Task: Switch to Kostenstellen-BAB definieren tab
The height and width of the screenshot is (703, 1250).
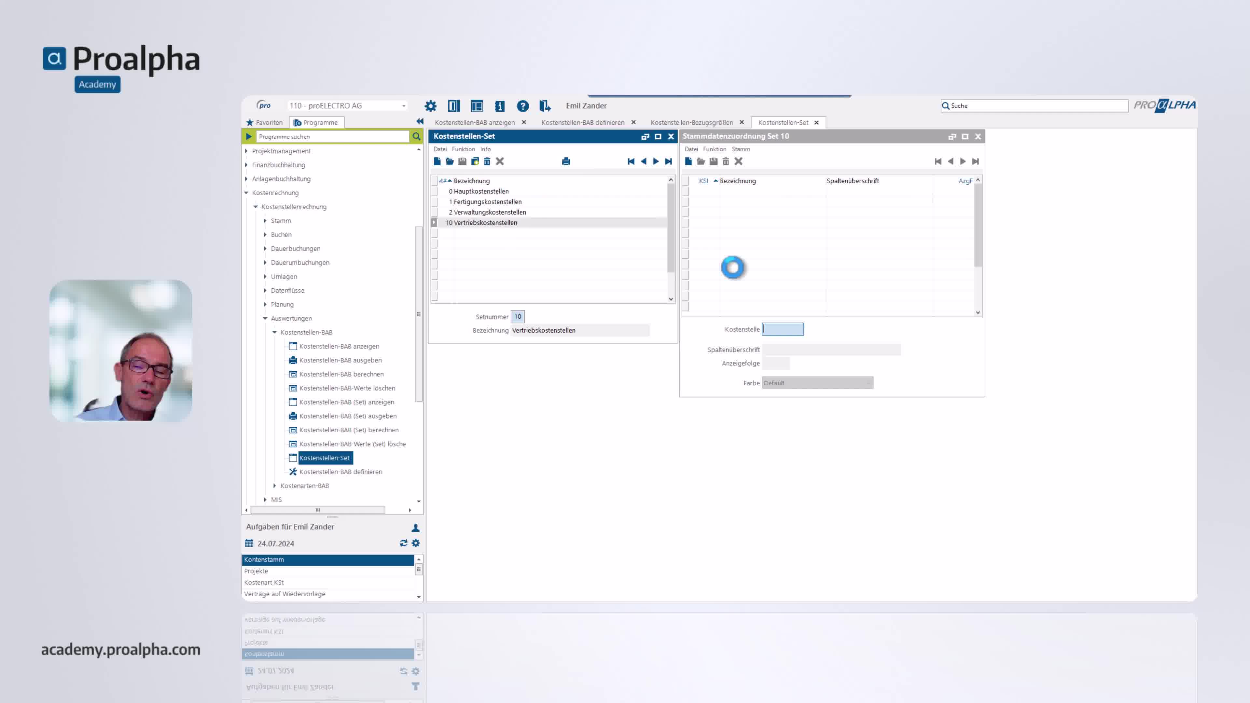Action: [x=583, y=122]
